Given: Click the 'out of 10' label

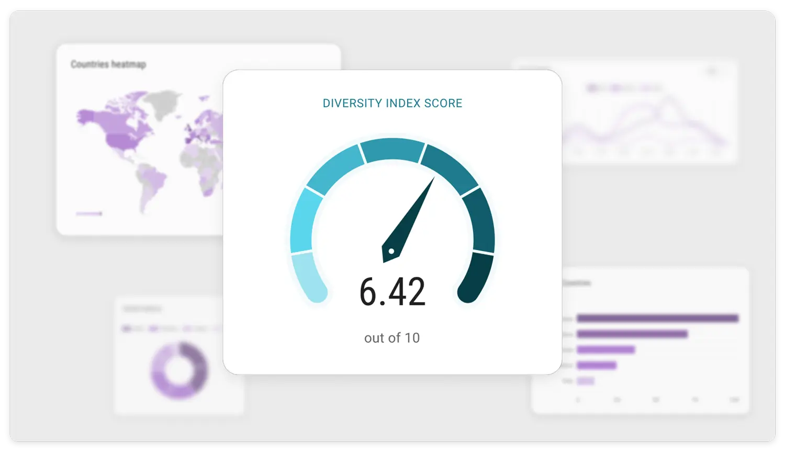Looking at the screenshot, I should coord(392,338).
